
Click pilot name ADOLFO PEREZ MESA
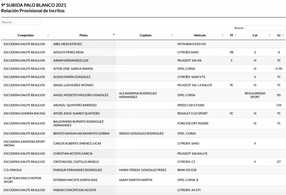[68, 52]
